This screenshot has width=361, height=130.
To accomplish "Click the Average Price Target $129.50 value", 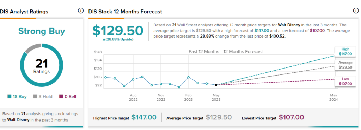I will click(219, 117).
